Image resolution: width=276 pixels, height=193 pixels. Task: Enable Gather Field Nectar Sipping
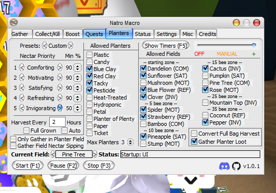(x=13, y=146)
